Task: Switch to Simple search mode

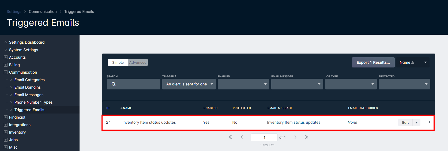Action: click(x=118, y=62)
